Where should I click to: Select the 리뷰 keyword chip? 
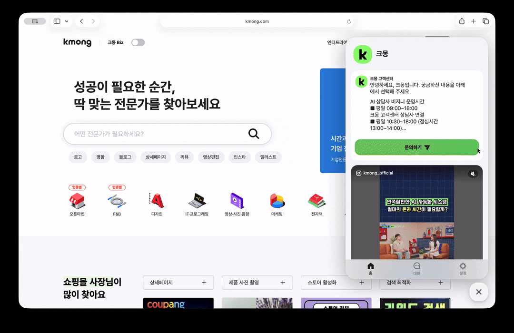point(184,157)
